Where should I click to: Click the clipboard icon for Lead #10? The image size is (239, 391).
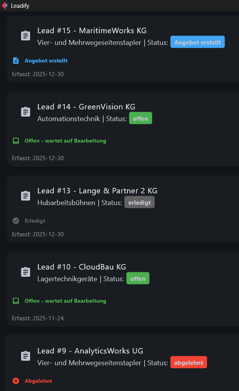[25, 271]
